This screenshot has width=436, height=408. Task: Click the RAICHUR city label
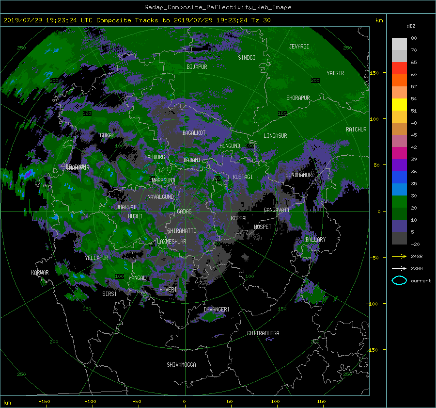click(356, 130)
